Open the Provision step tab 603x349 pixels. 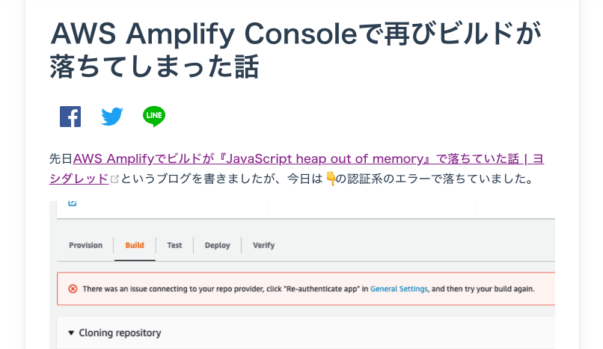point(86,245)
